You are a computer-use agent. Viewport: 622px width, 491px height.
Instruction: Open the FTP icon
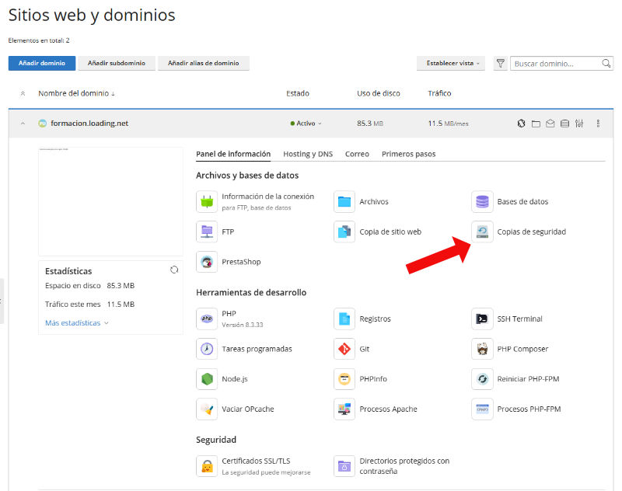click(207, 232)
